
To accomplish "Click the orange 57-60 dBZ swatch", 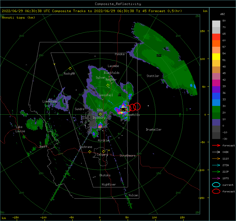I will click(216, 44).
